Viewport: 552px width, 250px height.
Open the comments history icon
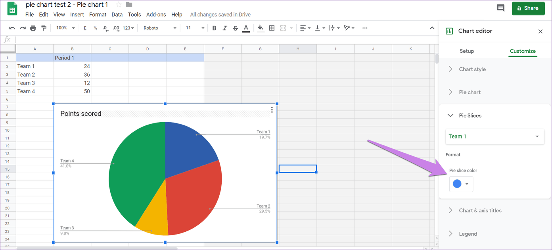[500, 8]
